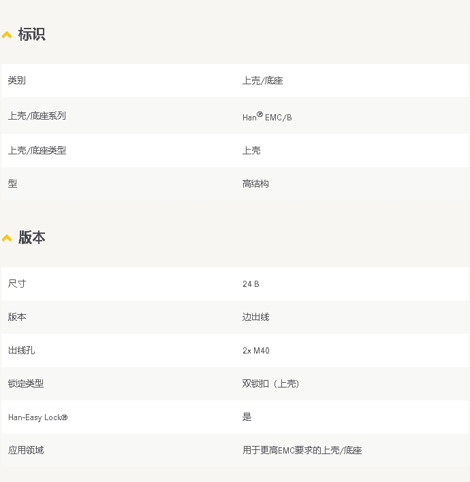Click the 标识 section heading
Screen dimensions: 470x482
coord(32,34)
